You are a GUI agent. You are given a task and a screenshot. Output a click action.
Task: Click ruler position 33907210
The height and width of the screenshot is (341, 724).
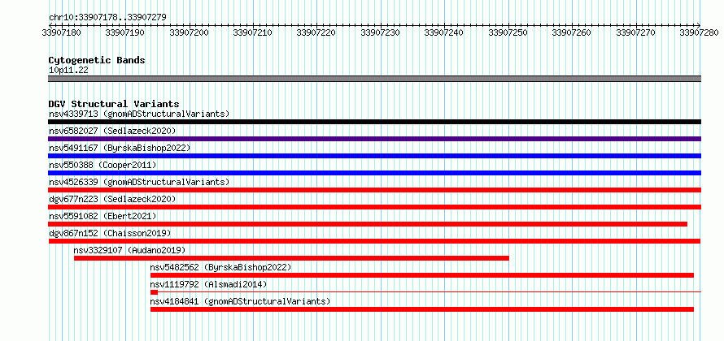253,32
